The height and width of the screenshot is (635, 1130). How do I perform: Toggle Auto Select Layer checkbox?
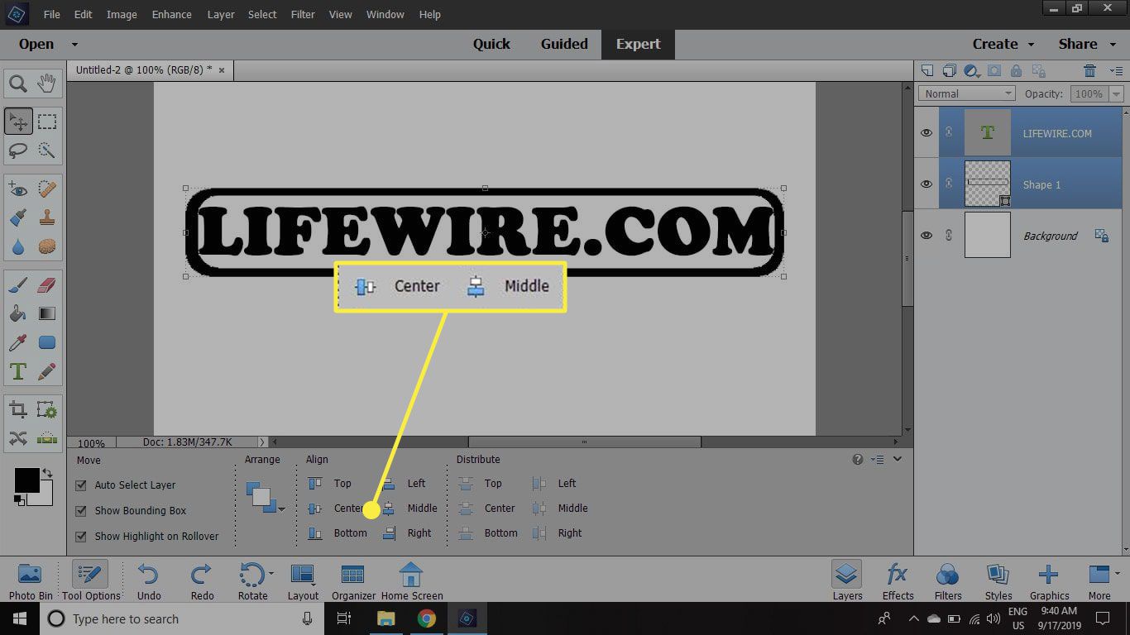pos(81,485)
